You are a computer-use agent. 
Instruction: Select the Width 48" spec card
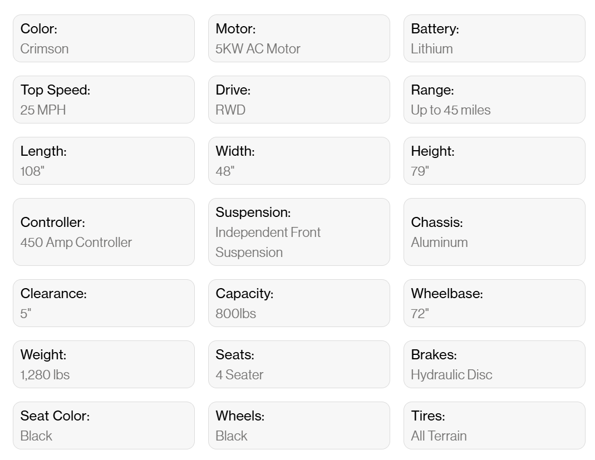click(299, 161)
